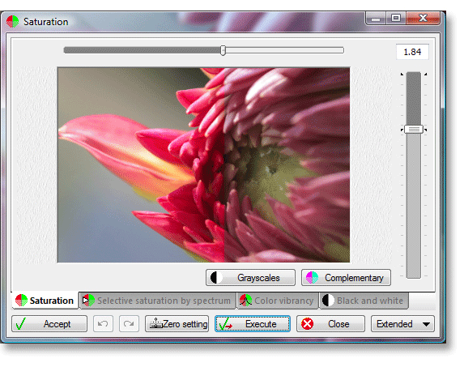Click the half-black circle icon on Grayscales
Viewport: 464px width, 367px height.
click(x=216, y=278)
